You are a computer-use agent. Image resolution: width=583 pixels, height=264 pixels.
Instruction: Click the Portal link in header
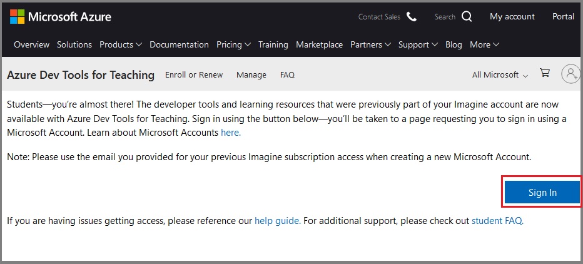pyautogui.click(x=563, y=17)
